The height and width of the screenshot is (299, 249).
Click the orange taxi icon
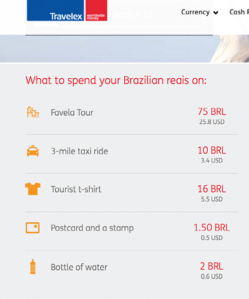(x=33, y=151)
